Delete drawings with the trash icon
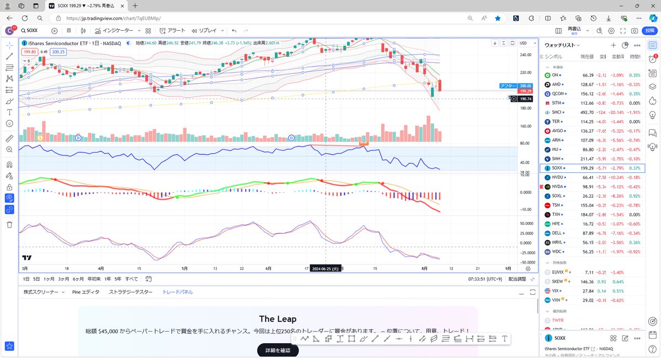This screenshot has height=358, width=661. click(9, 224)
